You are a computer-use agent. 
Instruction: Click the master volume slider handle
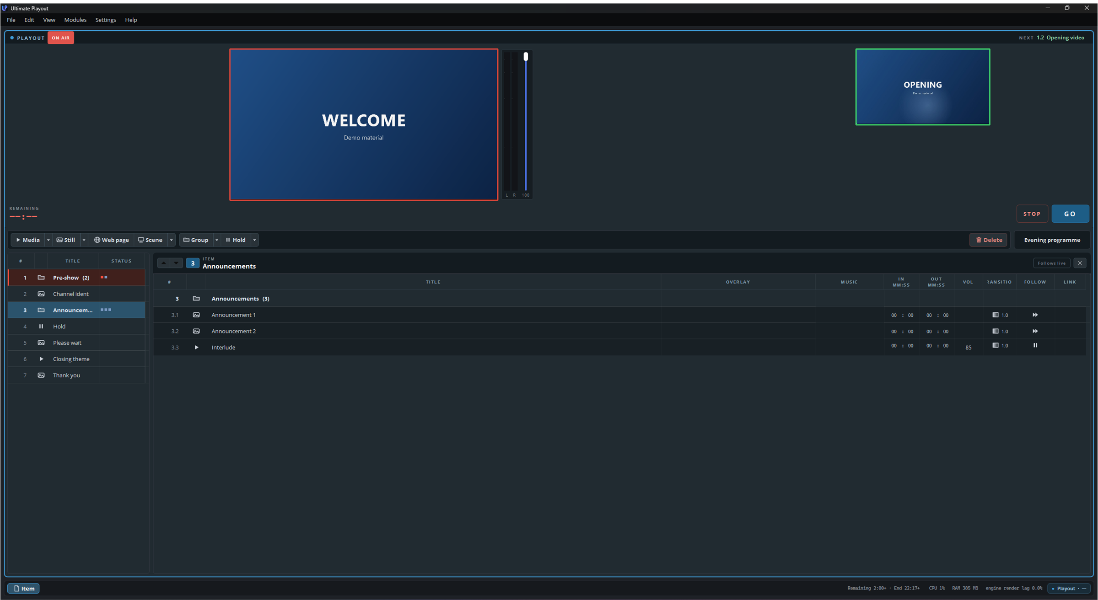(x=526, y=56)
